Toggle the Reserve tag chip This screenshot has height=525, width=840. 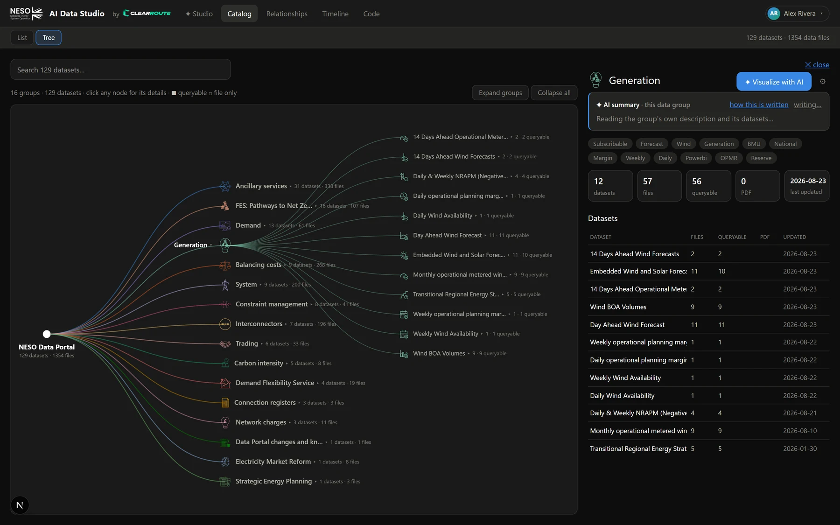761,158
